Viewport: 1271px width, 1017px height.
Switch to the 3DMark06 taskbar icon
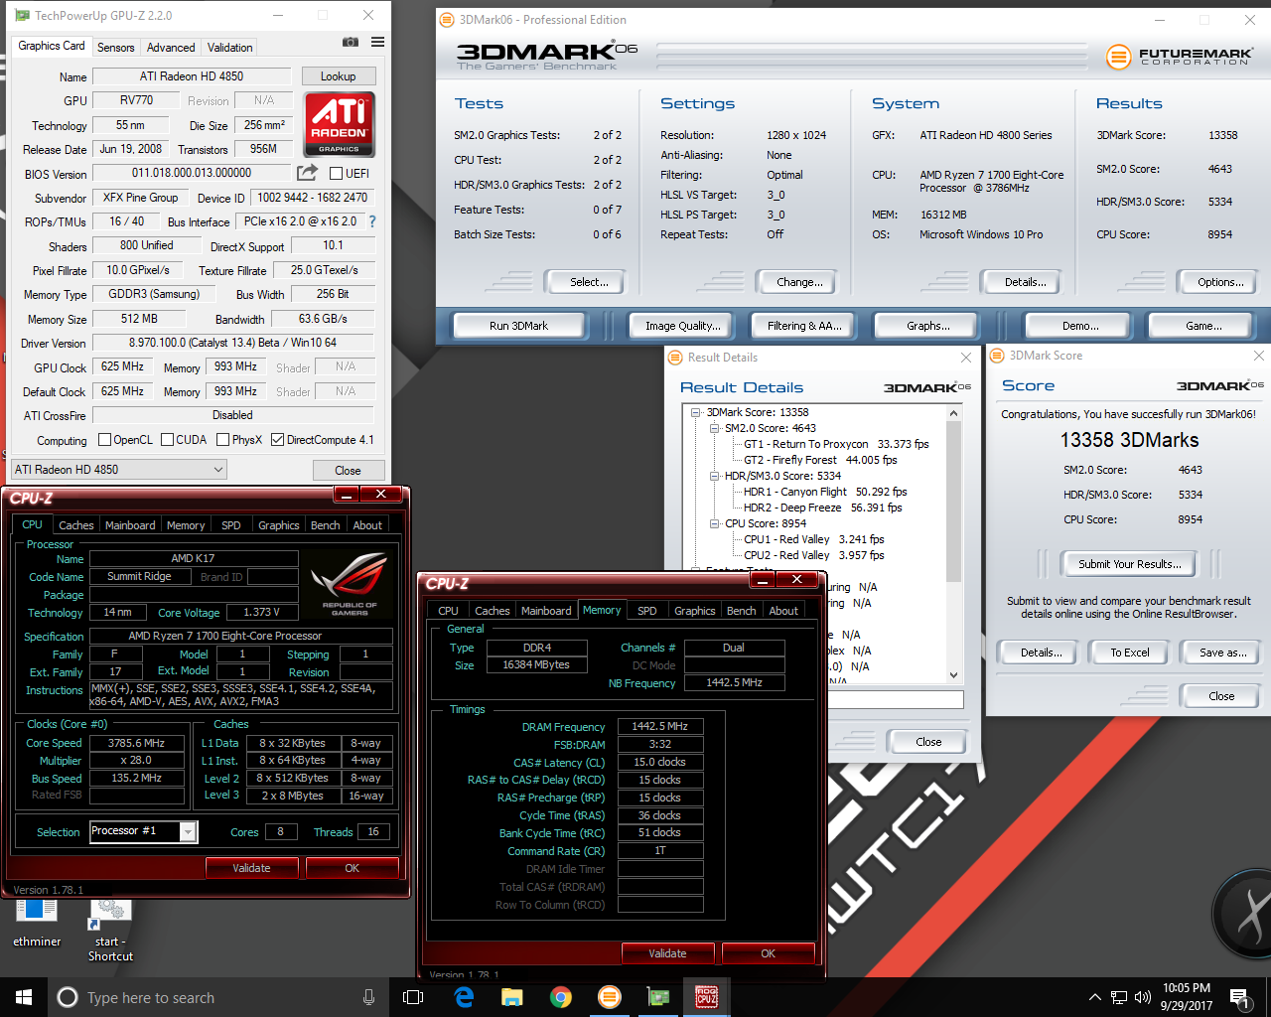(x=610, y=997)
